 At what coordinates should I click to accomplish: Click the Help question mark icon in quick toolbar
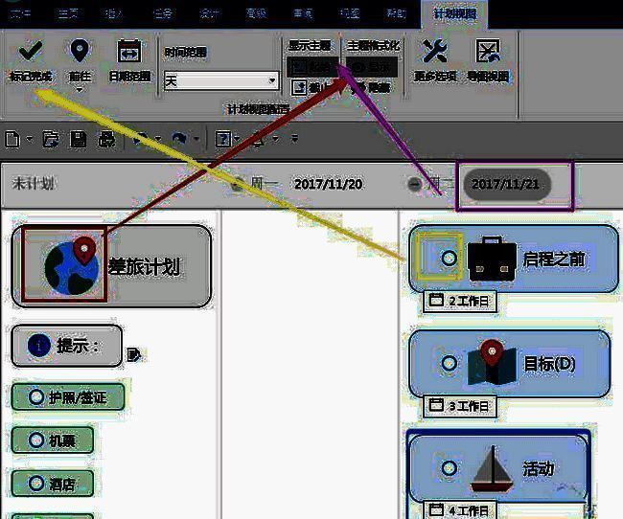(x=223, y=140)
